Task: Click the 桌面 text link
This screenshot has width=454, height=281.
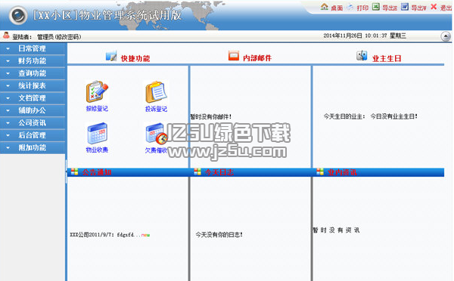Action: coord(337,8)
